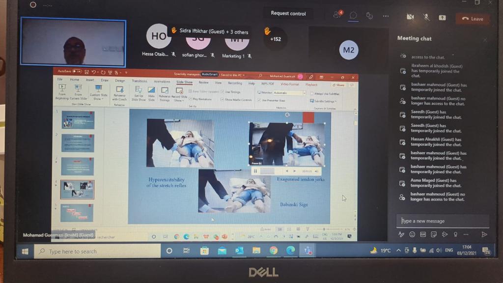Toggle the Play Narrations checkbox
This screenshot has height=283, width=503.
(190, 99)
